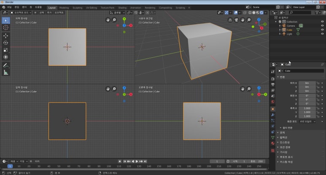Uncheck the Collection checkbox in outliner

tap(280, 22)
